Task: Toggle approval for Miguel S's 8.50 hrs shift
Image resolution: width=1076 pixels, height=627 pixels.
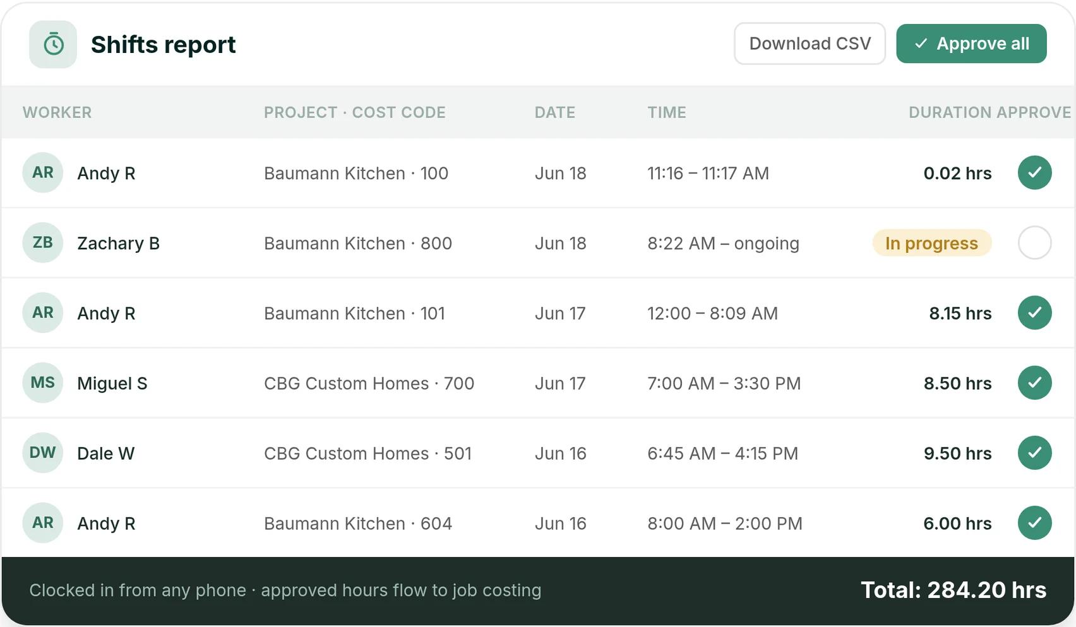Action: (x=1034, y=383)
